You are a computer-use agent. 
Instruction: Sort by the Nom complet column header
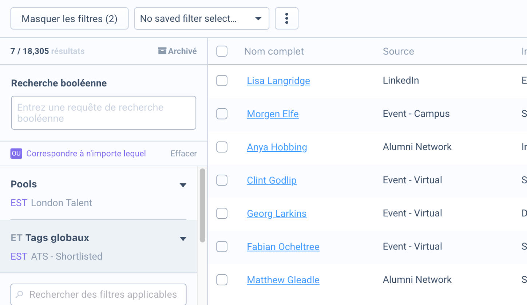(x=274, y=51)
